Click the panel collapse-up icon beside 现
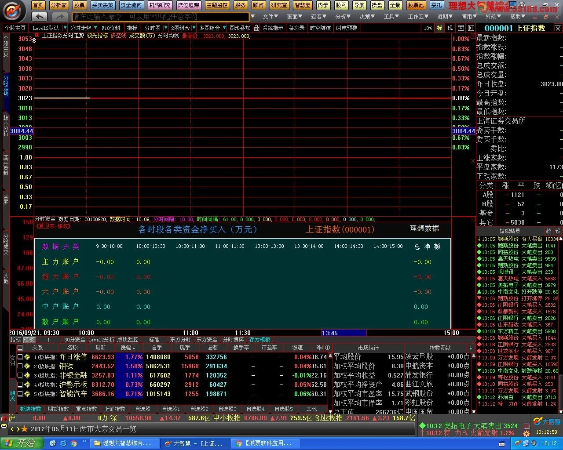Viewport: 563px width, 450px height. click(461, 28)
